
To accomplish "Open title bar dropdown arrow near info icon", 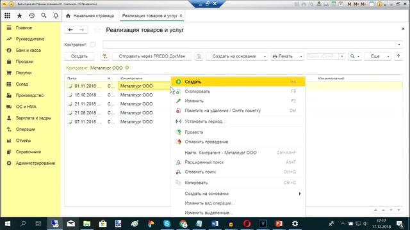I will click(x=385, y=4).
